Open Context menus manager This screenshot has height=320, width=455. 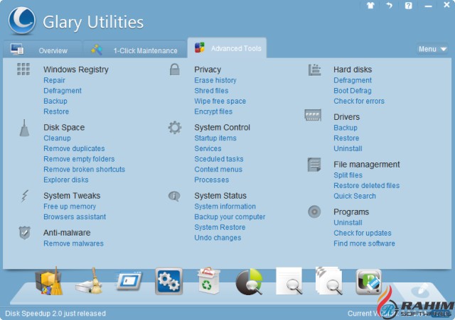click(x=218, y=170)
